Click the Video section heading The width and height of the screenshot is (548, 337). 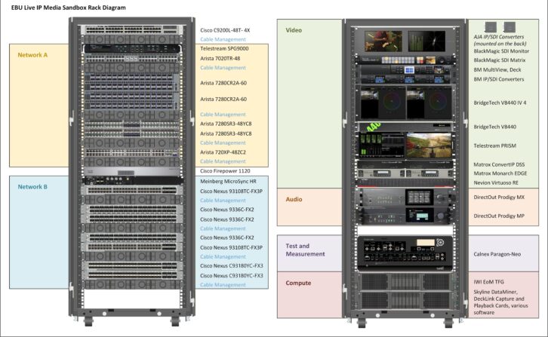294,31
